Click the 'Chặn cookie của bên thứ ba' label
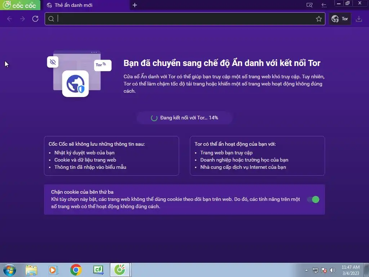Image resolution: width=369 pixels, height=277 pixels. pos(83,192)
